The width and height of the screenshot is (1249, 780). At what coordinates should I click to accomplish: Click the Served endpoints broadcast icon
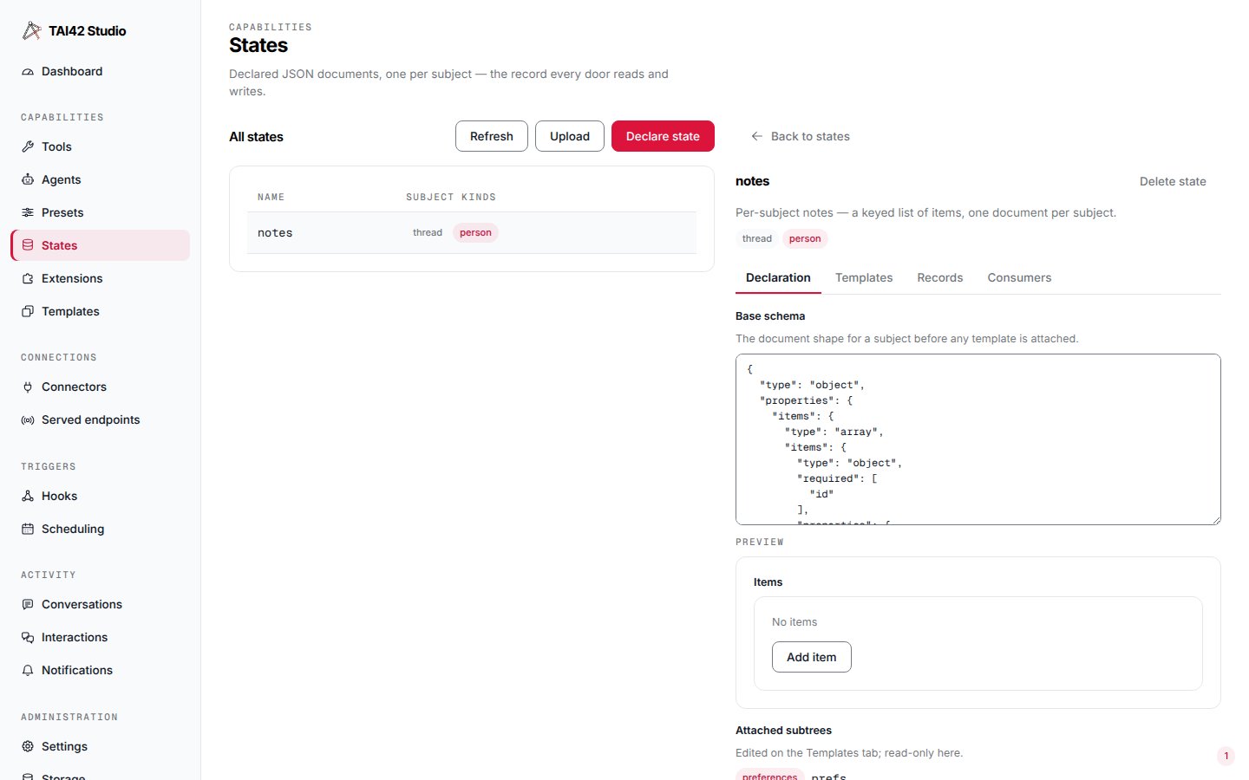[x=28, y=420]
